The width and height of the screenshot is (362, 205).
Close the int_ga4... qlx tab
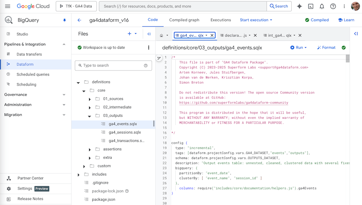(300, 35)
